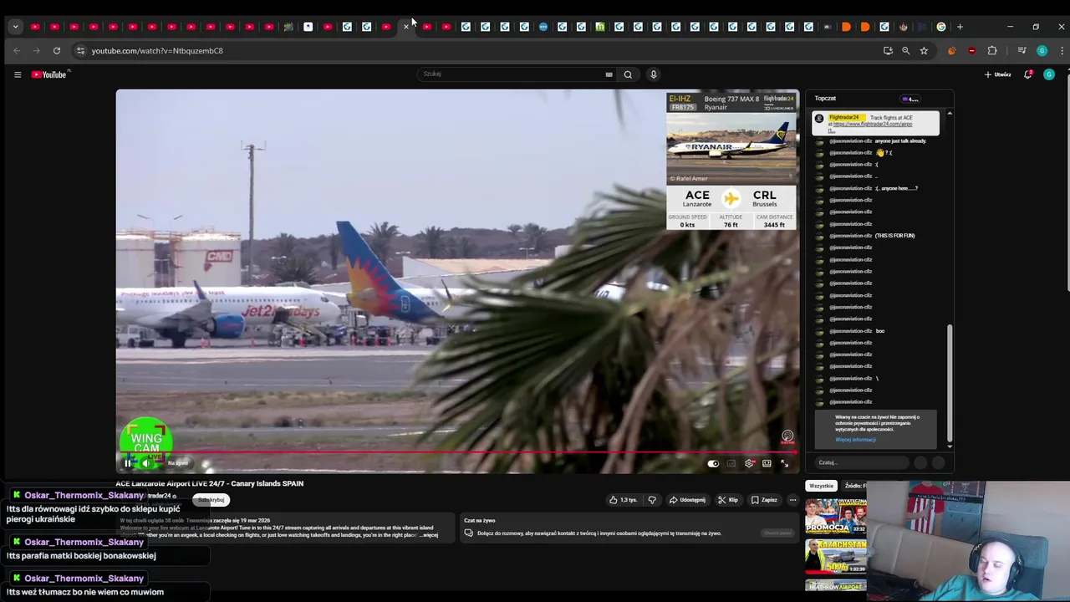Toggle subtitles in the player
1070x602 pixels.
click(731, 463)
